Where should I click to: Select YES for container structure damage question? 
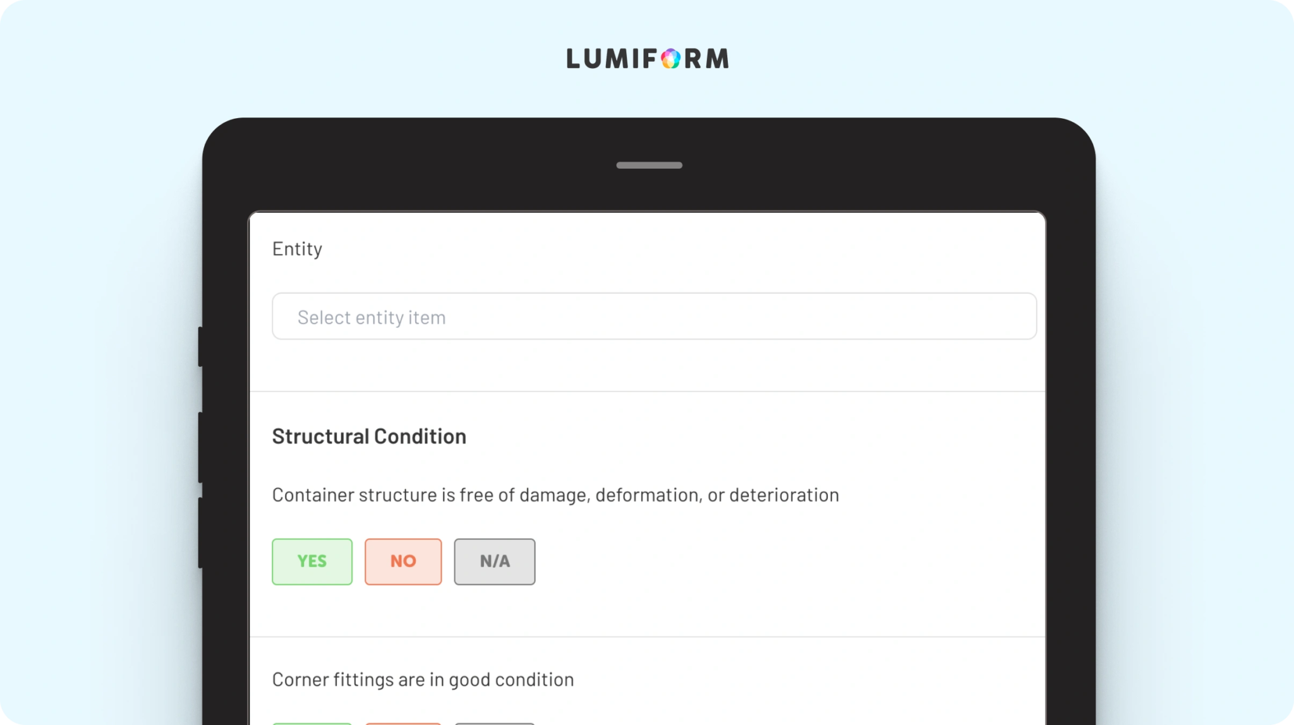[312, 561]
